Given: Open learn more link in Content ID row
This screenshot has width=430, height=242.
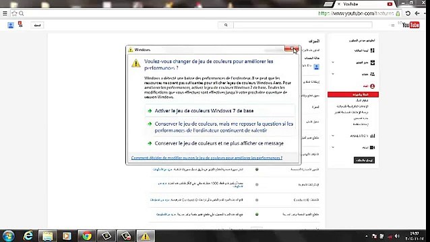Looking at the screenshot, I should tap(160, 200).
